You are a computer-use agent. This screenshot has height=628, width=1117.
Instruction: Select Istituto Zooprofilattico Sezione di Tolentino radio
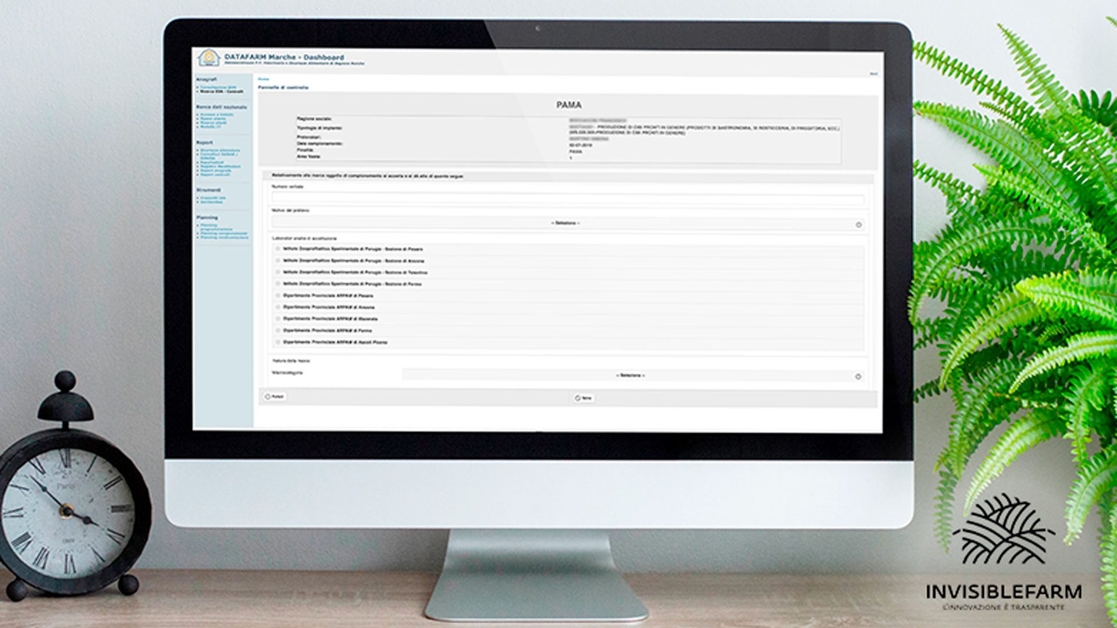click(278, 272)
